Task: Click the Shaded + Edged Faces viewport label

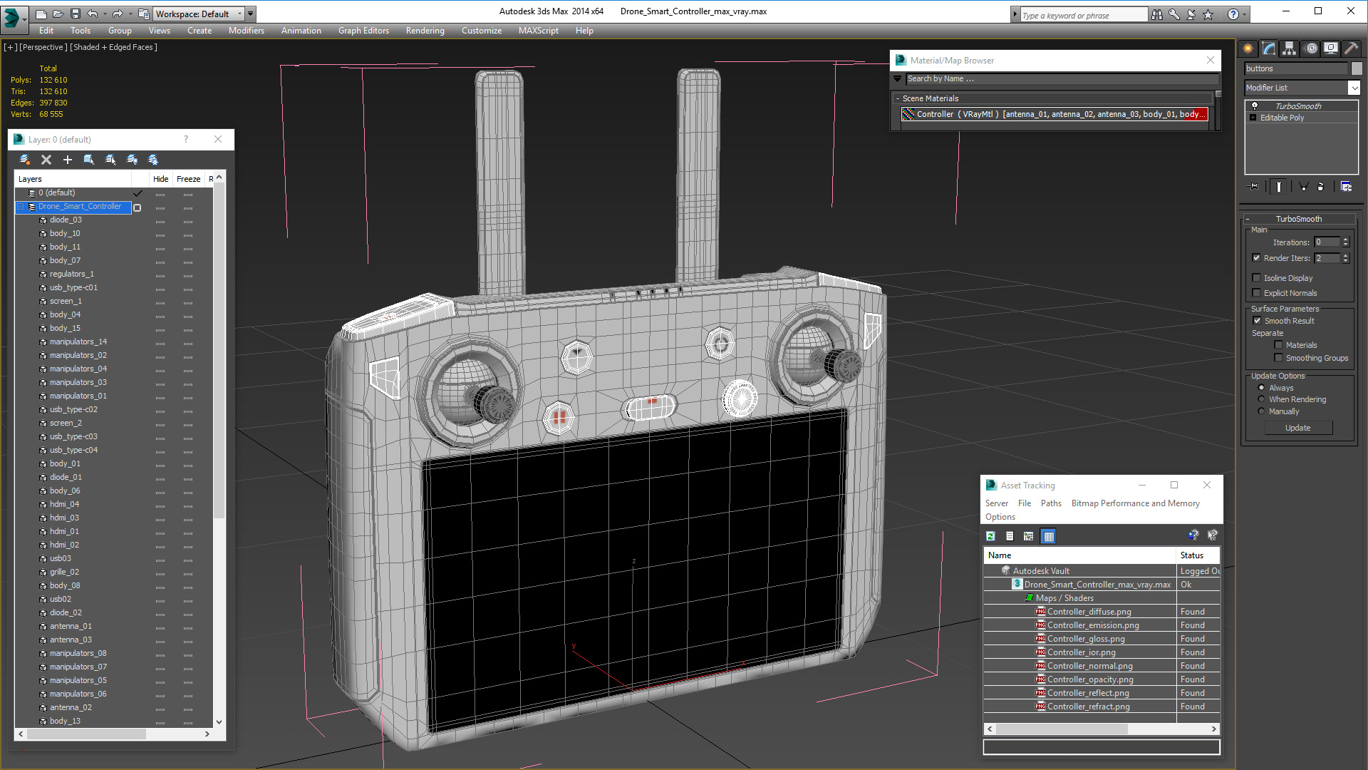Action: pos(114,47)
